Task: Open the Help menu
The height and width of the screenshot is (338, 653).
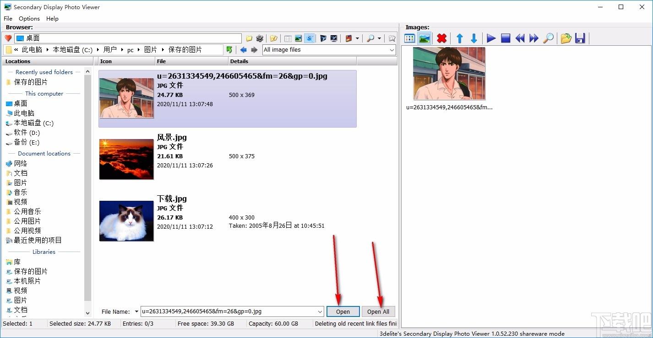Action: [52, 18]
